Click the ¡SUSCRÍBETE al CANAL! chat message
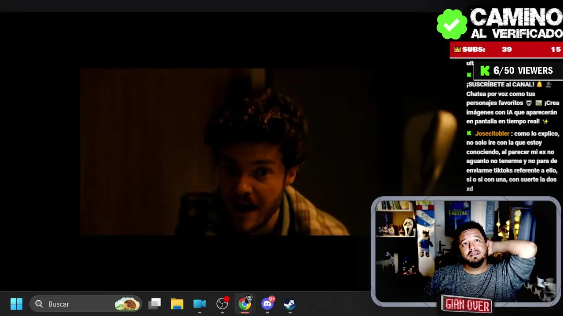The image size is (563, 316). click(512, 103)
